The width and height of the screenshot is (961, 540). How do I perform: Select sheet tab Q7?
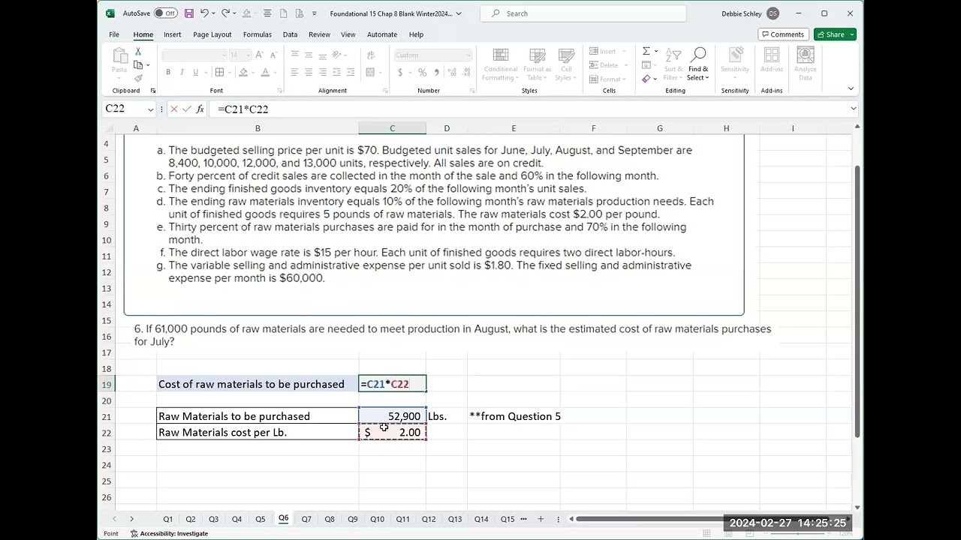(306, 519)
